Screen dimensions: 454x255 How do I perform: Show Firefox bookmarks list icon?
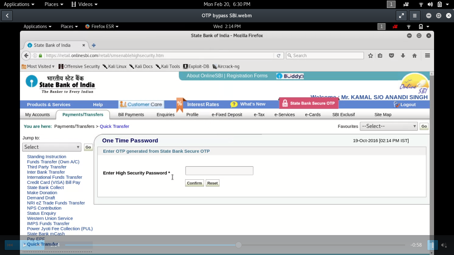point(380,55)
